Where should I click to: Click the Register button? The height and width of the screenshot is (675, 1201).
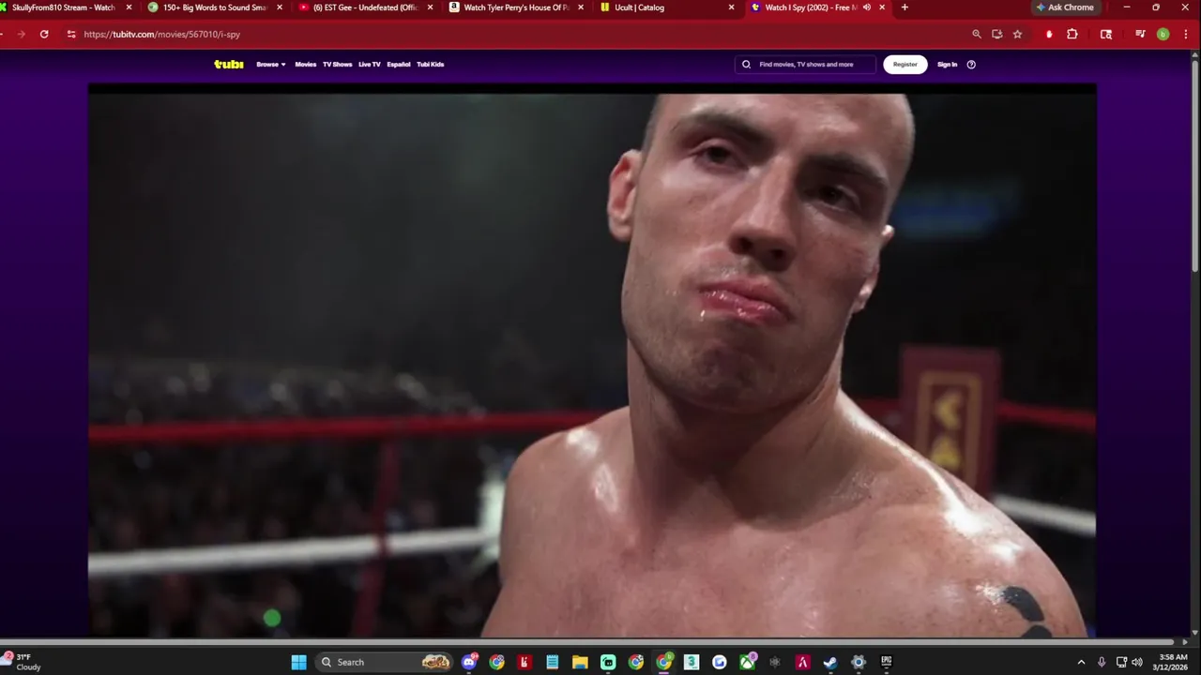click(905, 65)
